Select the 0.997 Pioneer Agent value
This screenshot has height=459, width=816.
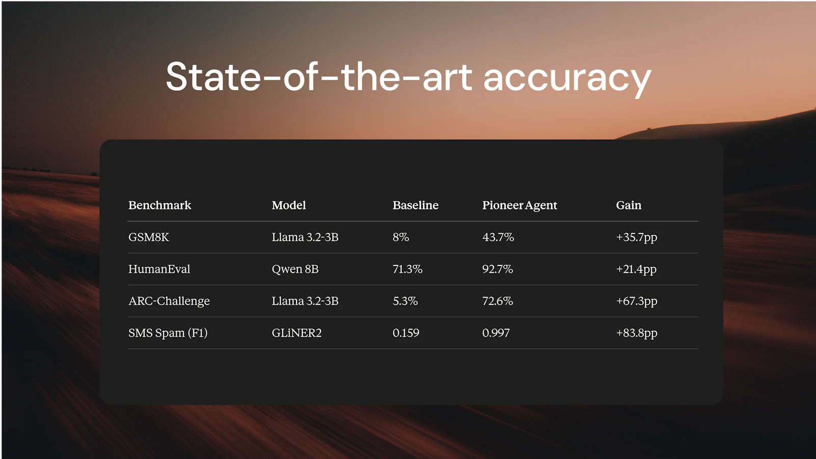496,333
